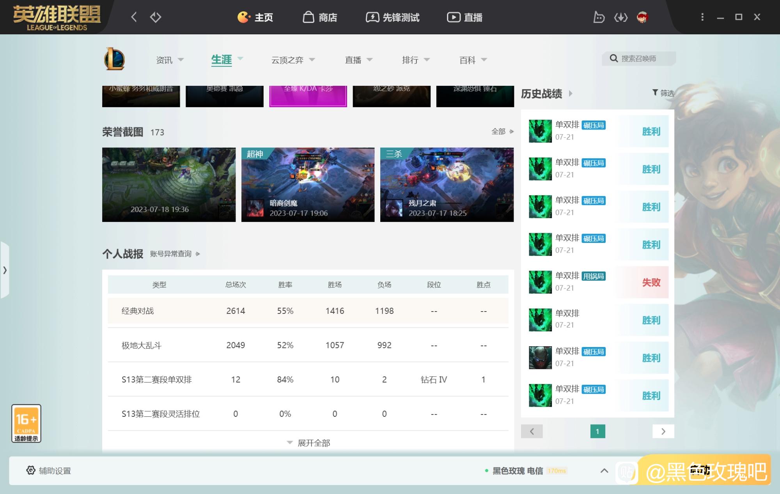This screenshot has width=780, height=494.
Task: Open the 单双排 match without tag
Action: point(598,320)
